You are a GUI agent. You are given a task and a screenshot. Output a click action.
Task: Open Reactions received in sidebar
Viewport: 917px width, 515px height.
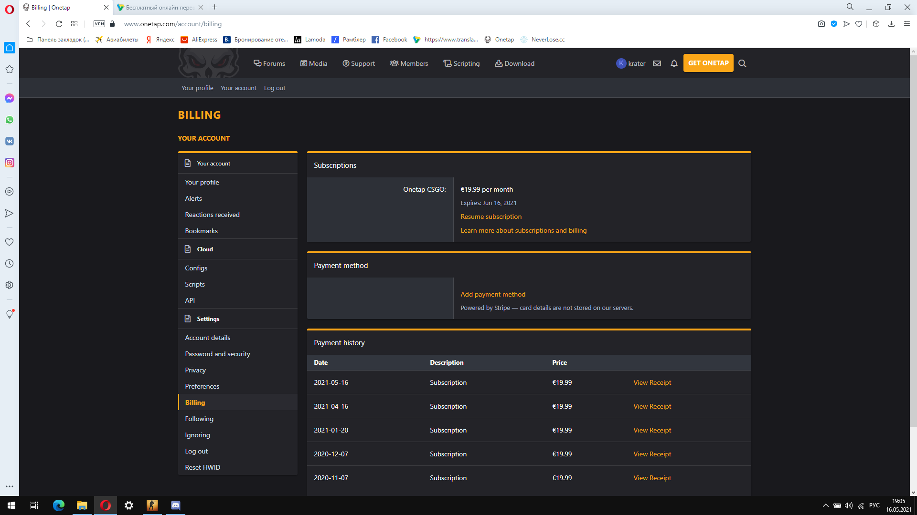click(x=238, y=215)
